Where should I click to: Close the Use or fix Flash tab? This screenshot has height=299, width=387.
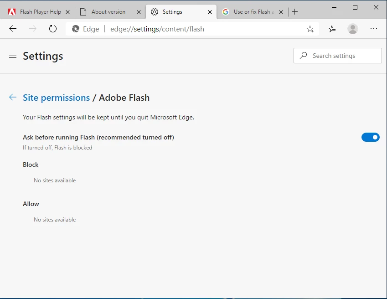click(x=281, y=12)
